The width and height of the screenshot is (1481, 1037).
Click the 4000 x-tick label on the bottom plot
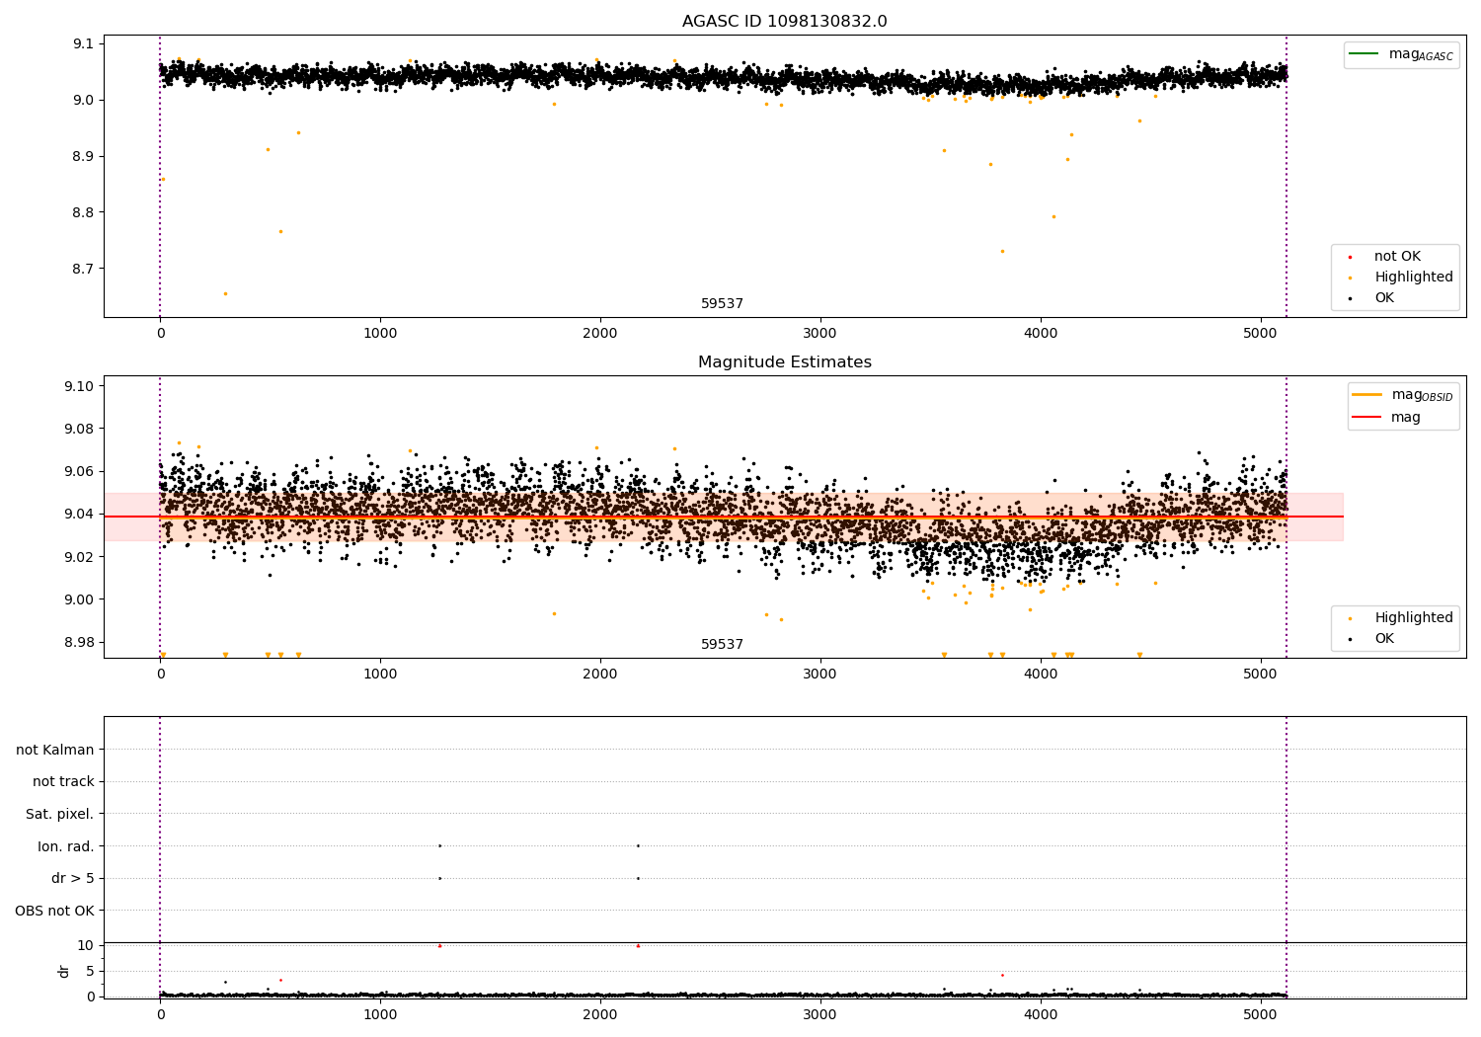(1040, 1015)
